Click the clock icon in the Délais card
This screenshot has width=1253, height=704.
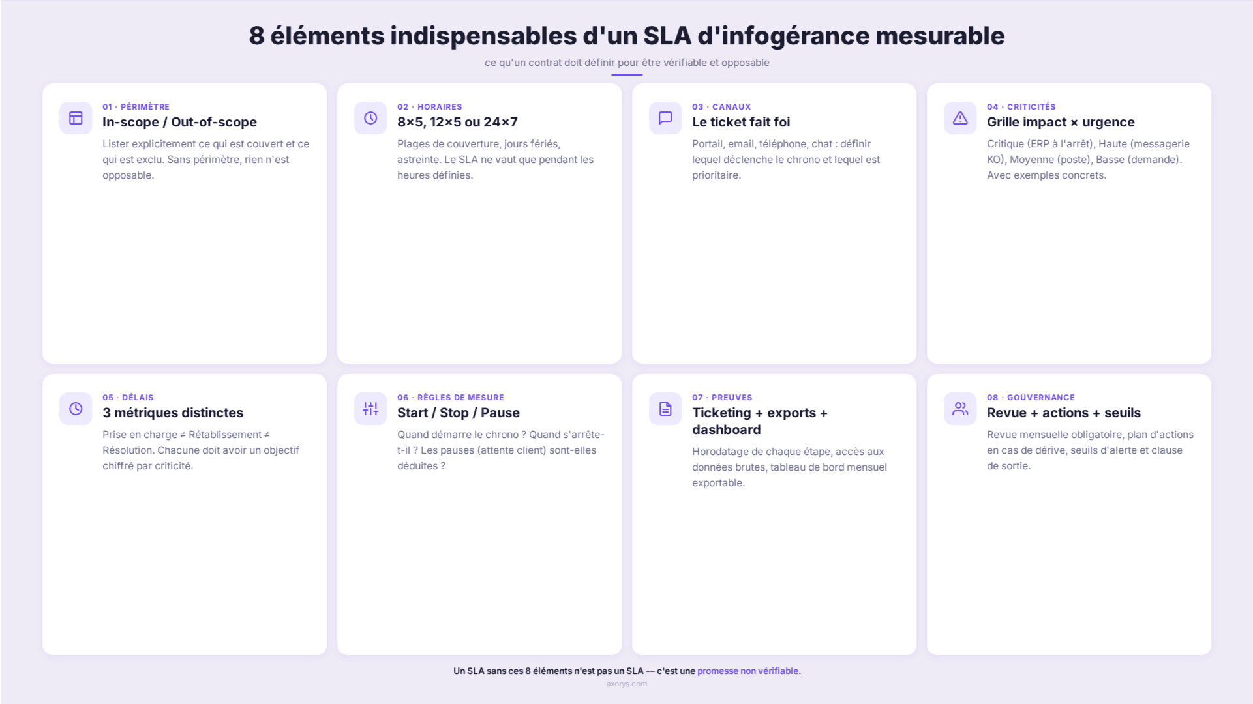[x=76, y=409]
